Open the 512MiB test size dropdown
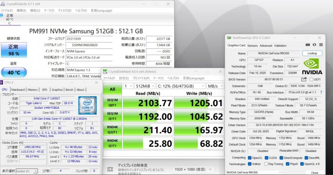333x175 pixels. 145,86
